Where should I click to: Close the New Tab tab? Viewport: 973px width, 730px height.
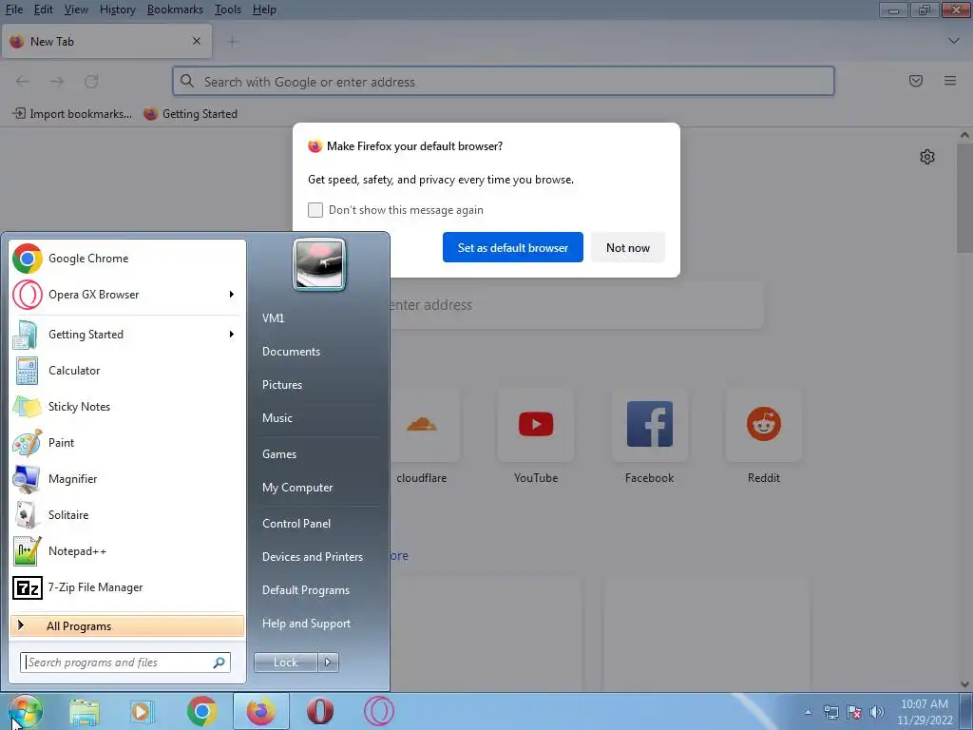pyautogui.click(x=197, y=41)
